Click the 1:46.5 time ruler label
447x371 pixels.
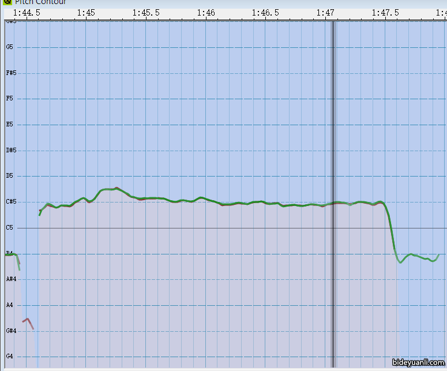pyautogui.click(x=266, y=12)
